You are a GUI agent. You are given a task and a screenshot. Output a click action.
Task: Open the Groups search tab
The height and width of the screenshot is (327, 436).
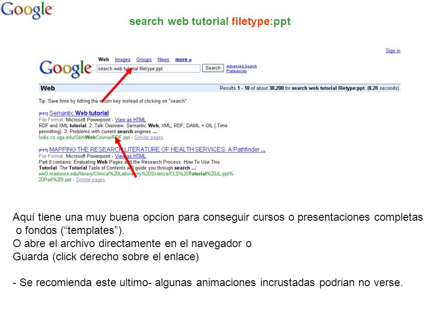point(144,59)
